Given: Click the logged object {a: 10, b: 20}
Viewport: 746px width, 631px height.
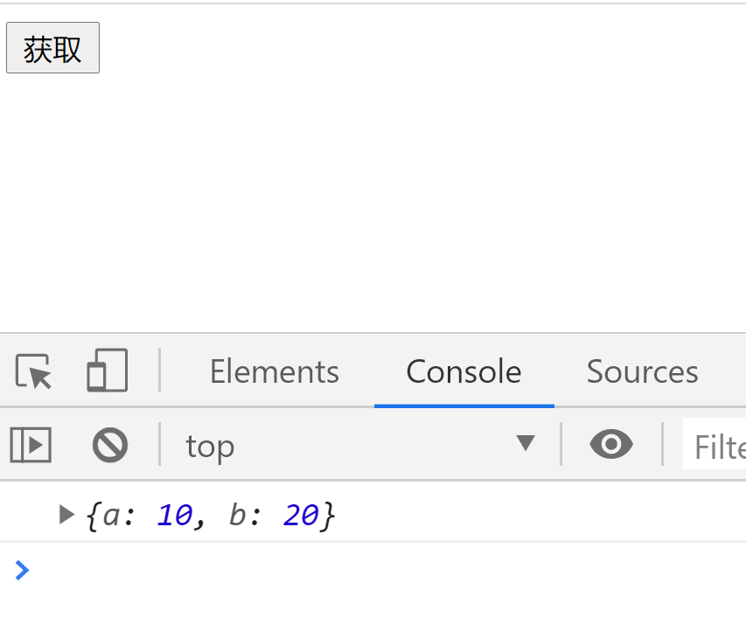Looking at the screenshot, I should coord(211,516).
